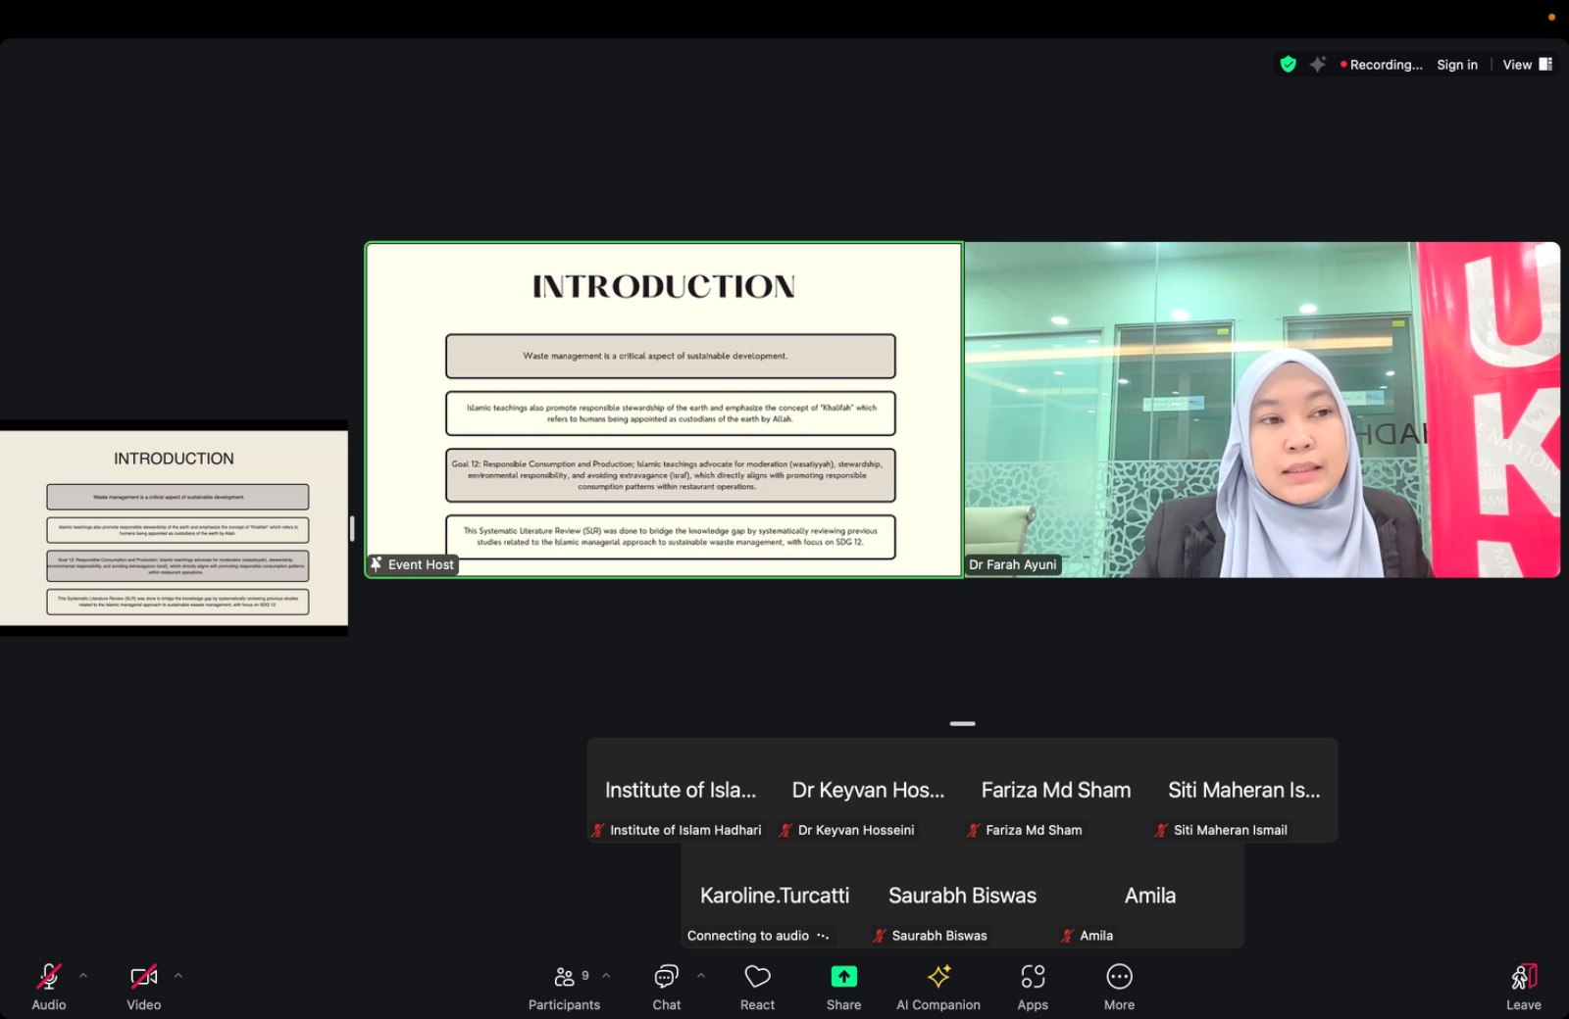Click the green encryption shield icon

pyautogui.click(x=1288, y=65)
